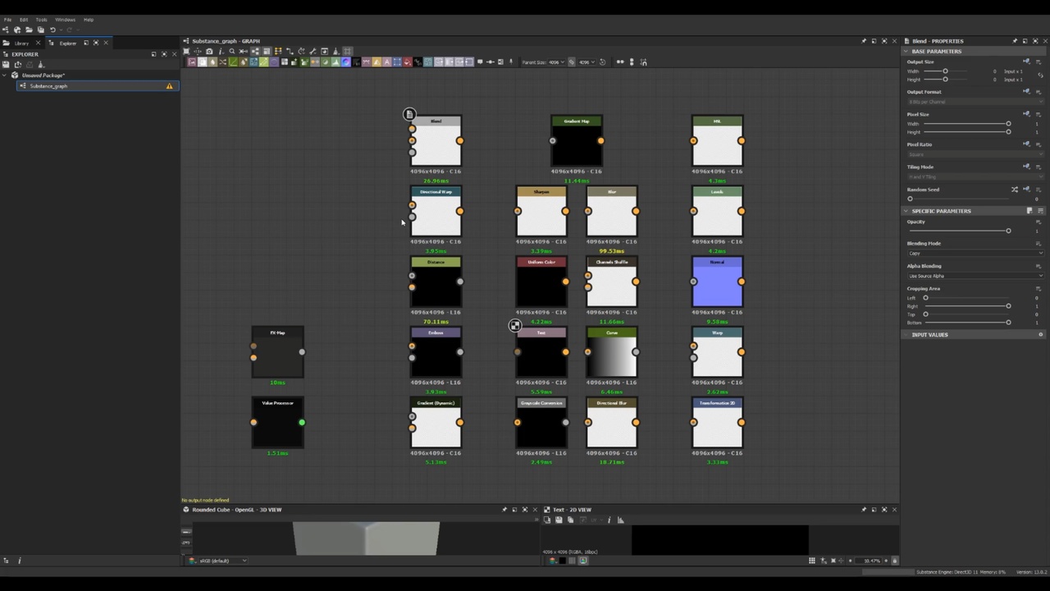Open the Help menu
Screen dimensions: 1050x591
(88, 20)
